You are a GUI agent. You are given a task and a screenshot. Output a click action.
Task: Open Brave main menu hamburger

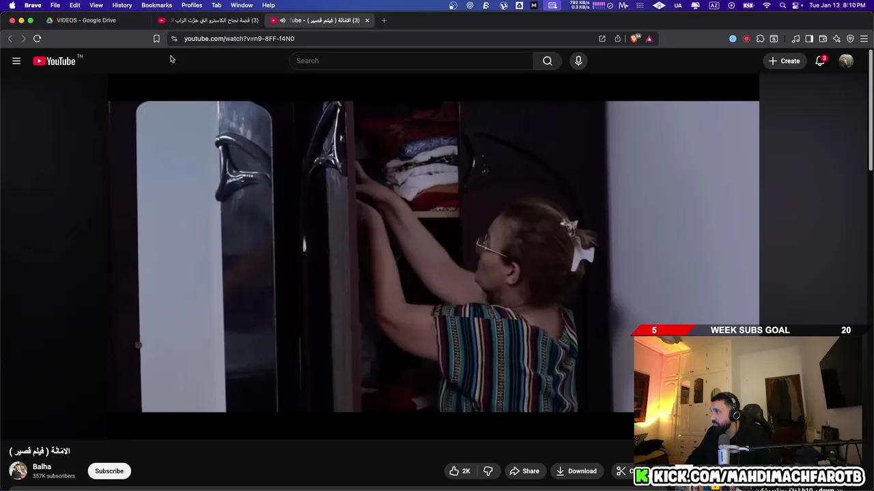[864, 39]
